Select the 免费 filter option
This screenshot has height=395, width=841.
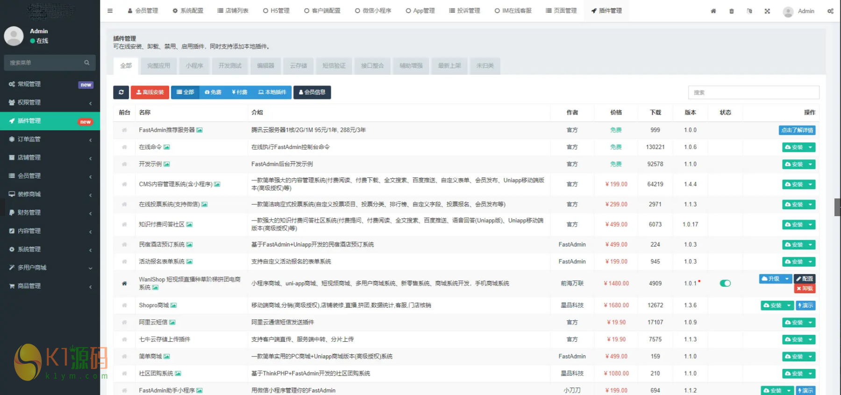tap(213, 92)
